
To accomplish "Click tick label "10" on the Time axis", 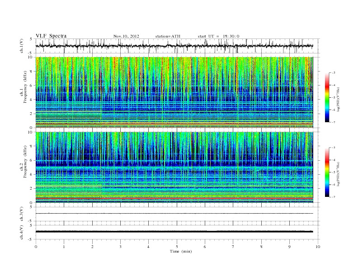I will point(318,247).
